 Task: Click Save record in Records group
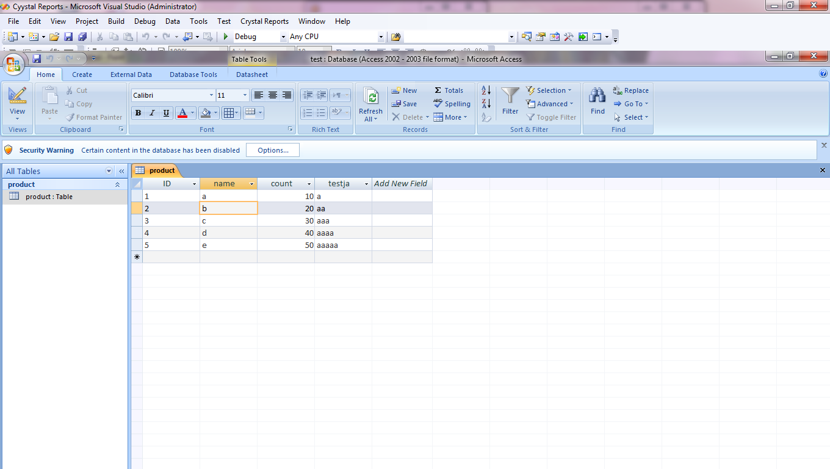404,104
